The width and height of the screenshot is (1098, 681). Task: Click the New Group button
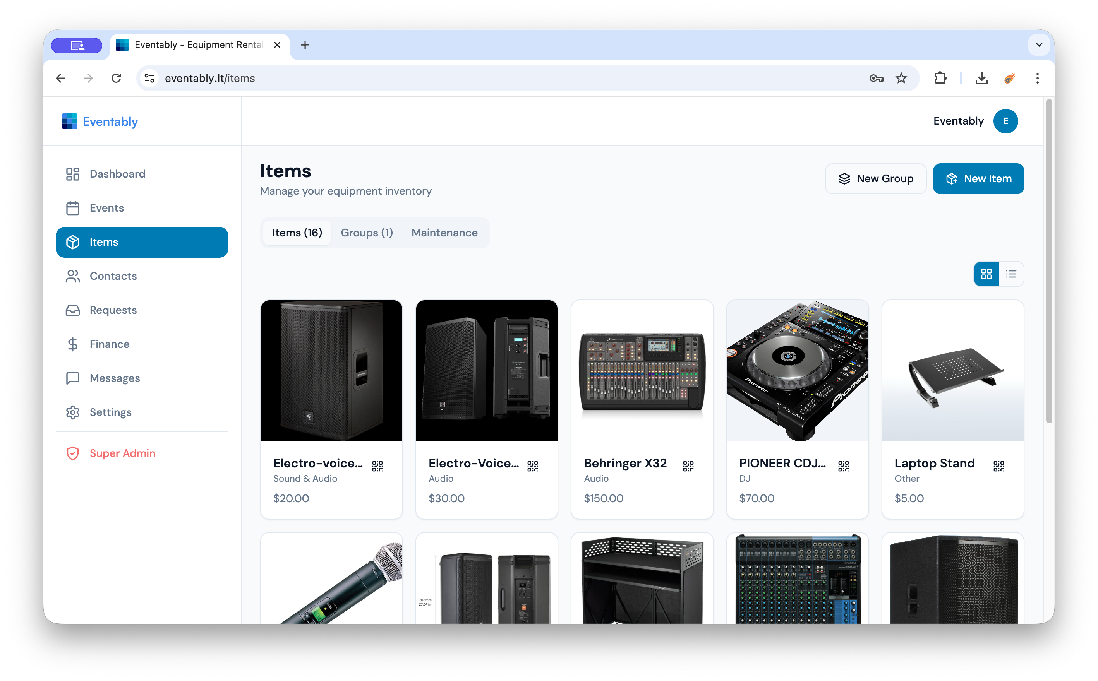pos(875,179)
